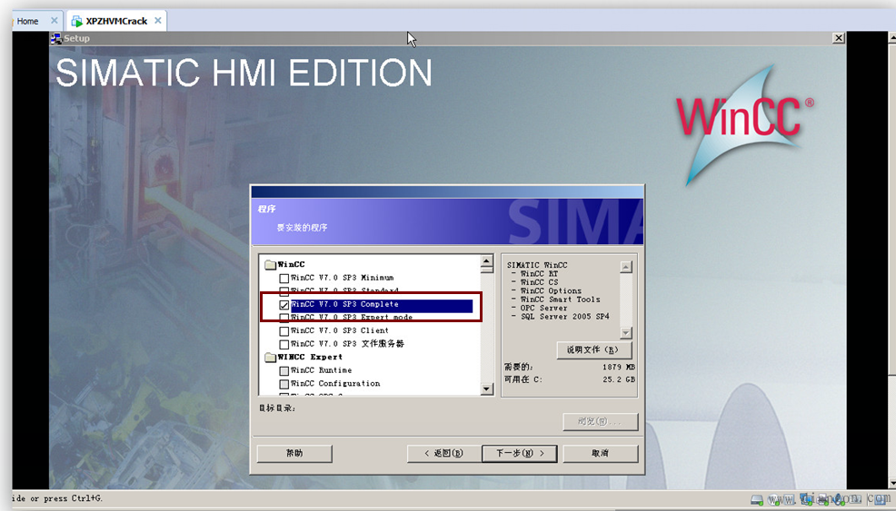Click the WinCC folder icon in tree
Viewport: 896px width, 511px height.
270,265
